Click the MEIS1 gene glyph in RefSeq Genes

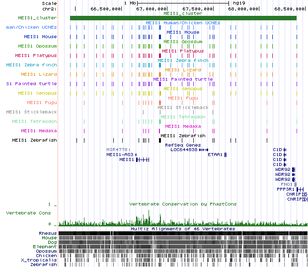pyautogui.click(x=143, y=160)
